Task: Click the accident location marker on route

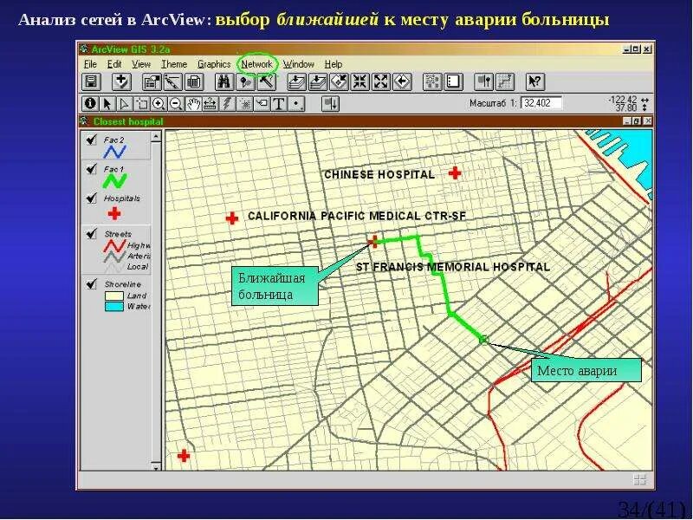Action: (484, 339)
